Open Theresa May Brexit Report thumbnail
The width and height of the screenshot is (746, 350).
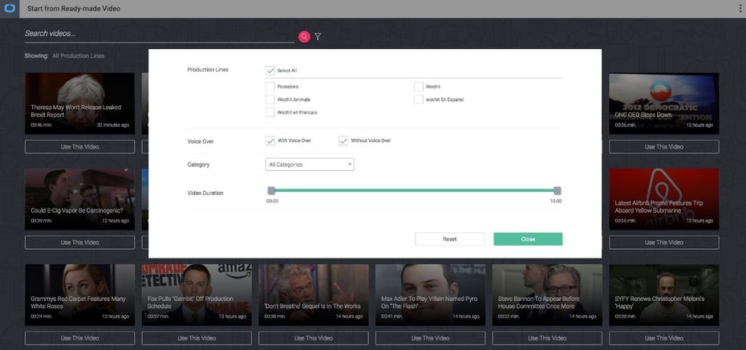79,104
